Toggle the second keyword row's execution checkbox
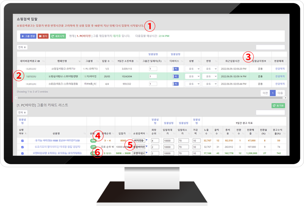304x206 pixels. (22, 147)
